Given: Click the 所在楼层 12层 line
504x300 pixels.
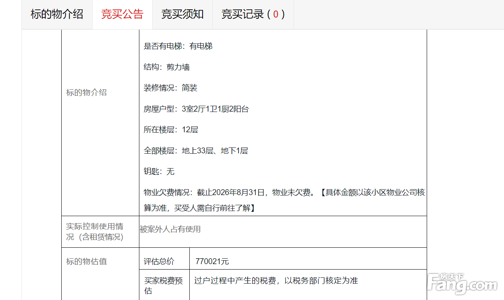Looking at the screenshot, I should pos(171,130).
